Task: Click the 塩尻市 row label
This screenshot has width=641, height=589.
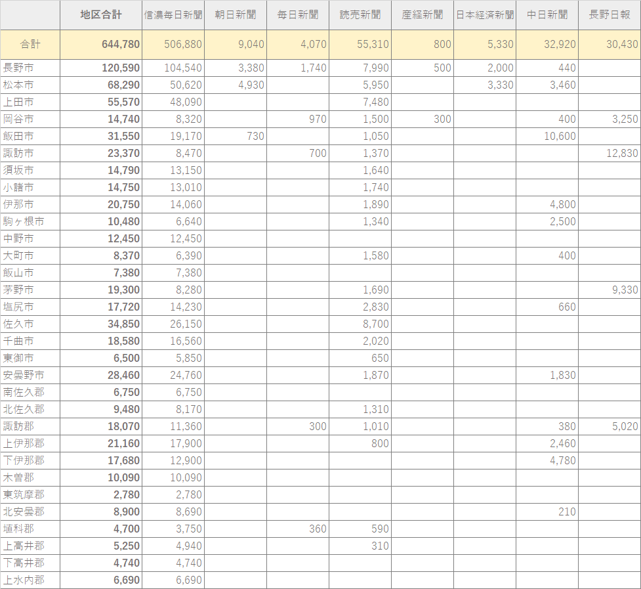Action: click(x=30, y=307)
